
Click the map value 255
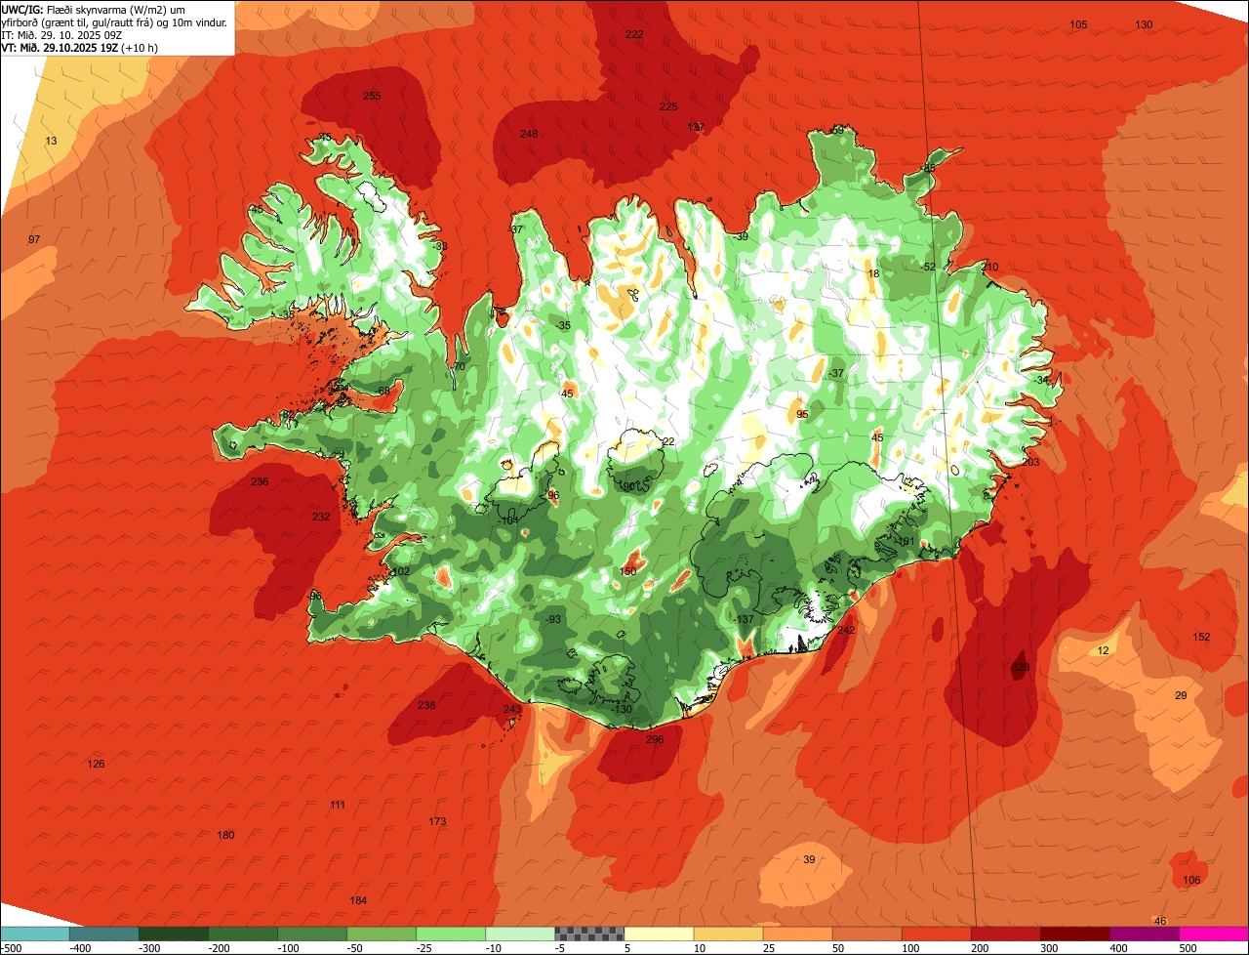pyautogui.click(x=372, y=96)
